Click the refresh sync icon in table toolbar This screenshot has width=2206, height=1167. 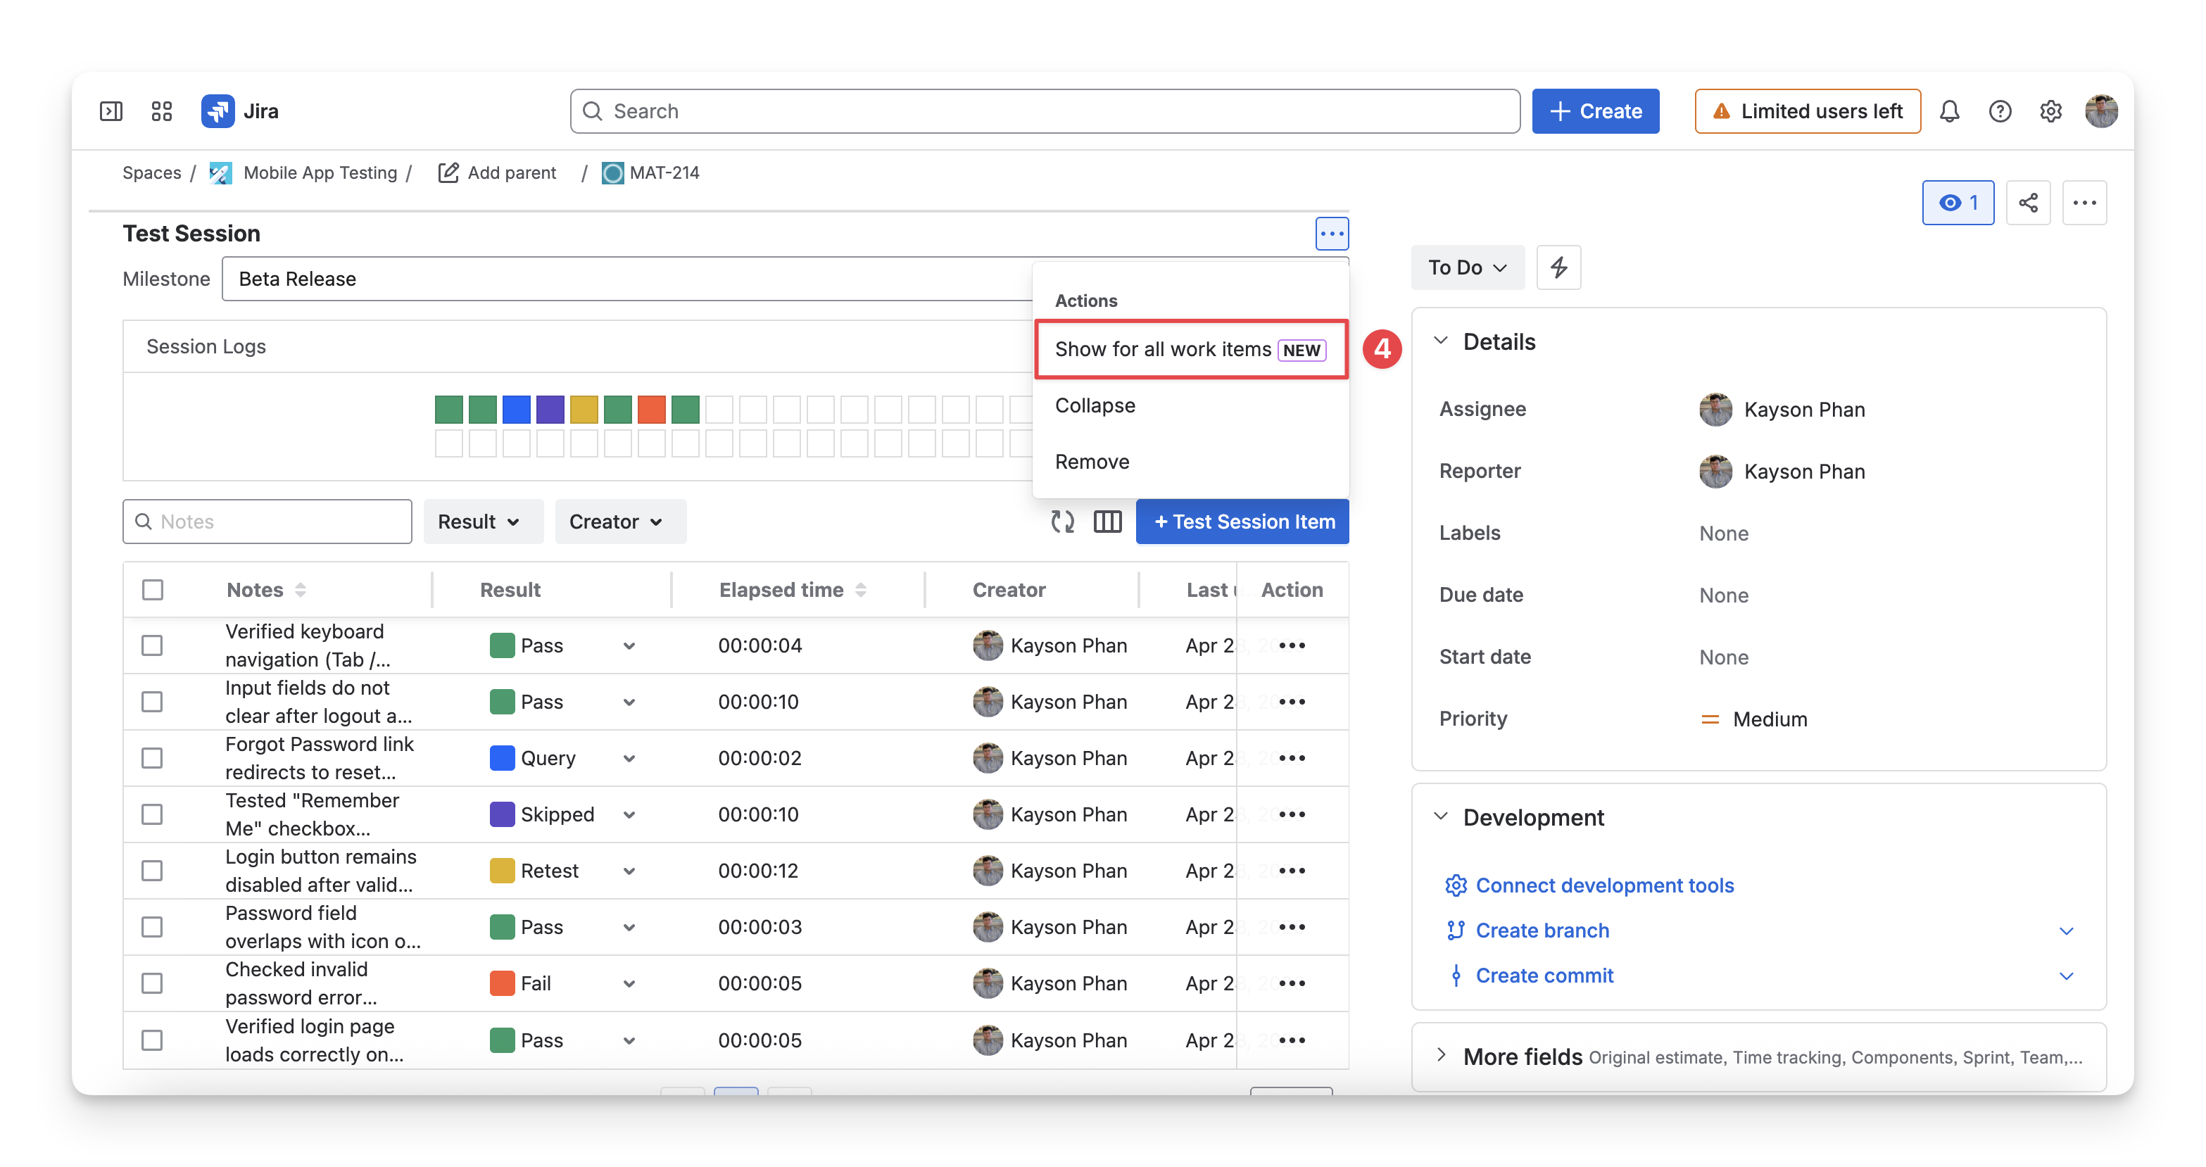point(1063,522)
